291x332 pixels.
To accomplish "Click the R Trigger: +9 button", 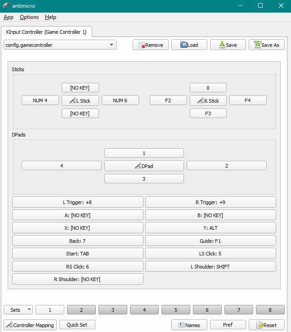I will [210, 202].
